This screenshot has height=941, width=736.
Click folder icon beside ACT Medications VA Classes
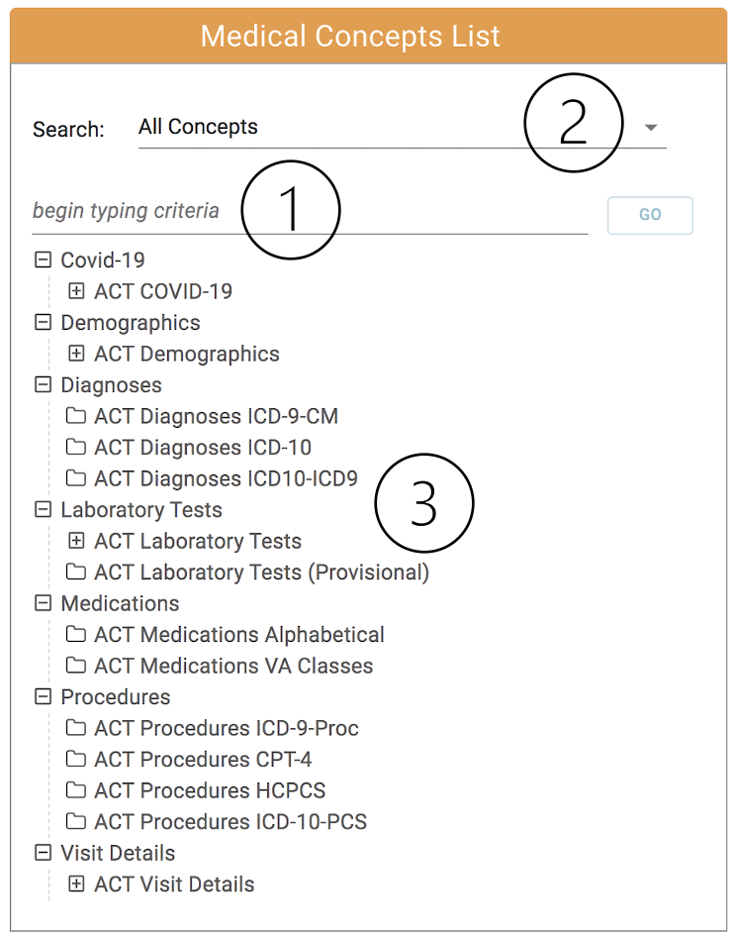pos(76,666)
